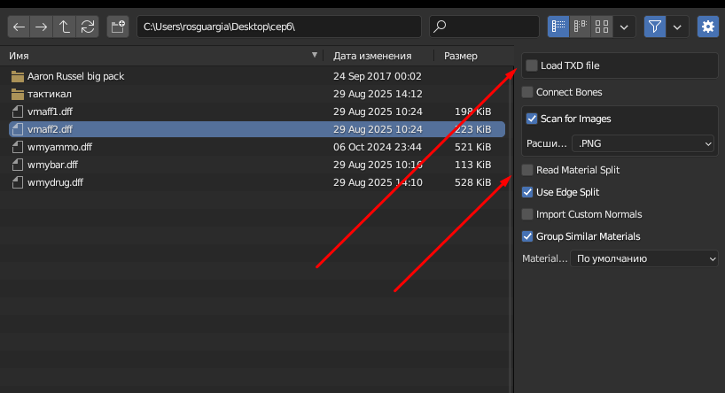725x393 pixels.
Task: Select the wmydrug.dff file
Action: coord(55,182)
